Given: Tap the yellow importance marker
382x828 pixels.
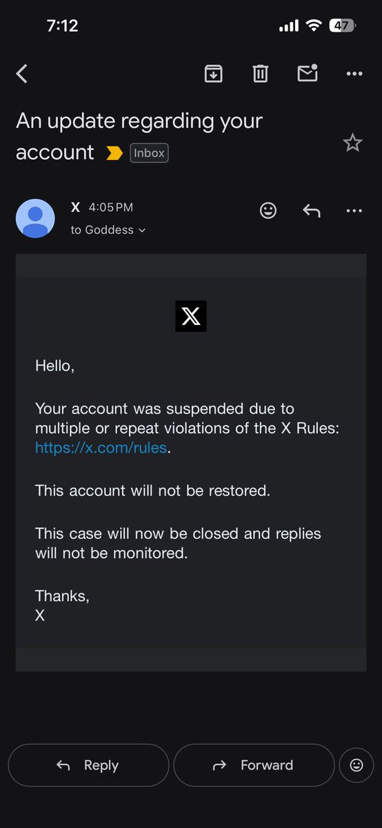Looking at the screenshot, I should [x=114, y=153].
